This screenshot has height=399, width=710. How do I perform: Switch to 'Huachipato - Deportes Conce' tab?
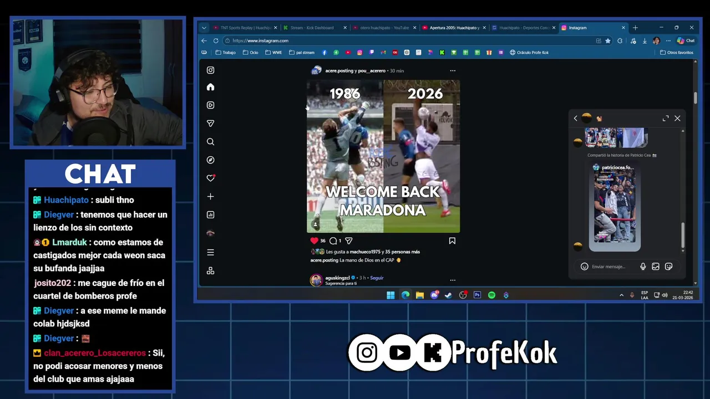(x=523, y=28)
